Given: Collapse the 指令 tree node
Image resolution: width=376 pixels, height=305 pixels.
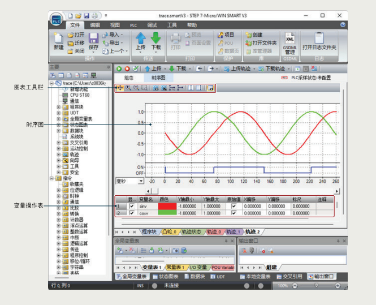Looking at the screenshot, I should click(51, 178).
